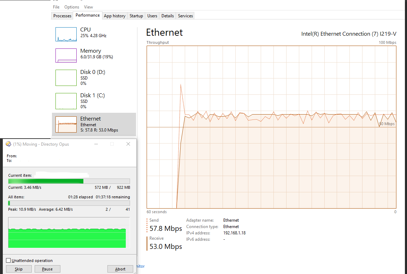Viewport: 407px width, 274px height.
Task: Skip the current file being moved
Action: 19,269
